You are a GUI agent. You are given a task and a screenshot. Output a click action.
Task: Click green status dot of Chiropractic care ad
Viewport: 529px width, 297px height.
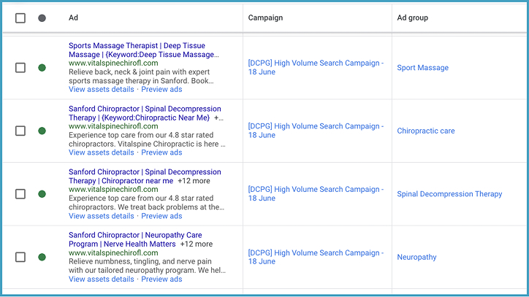42,131
